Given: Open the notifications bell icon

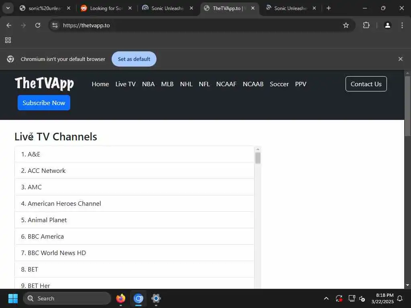Looking at the screenshot, I should point(400,298).
